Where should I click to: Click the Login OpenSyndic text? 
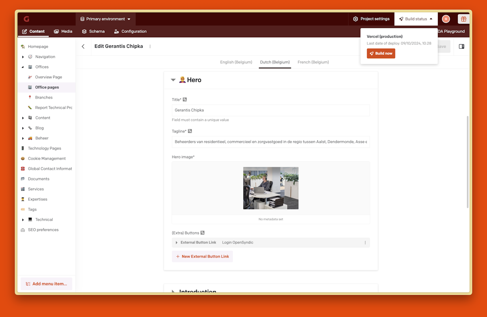(x=238, y=242)
